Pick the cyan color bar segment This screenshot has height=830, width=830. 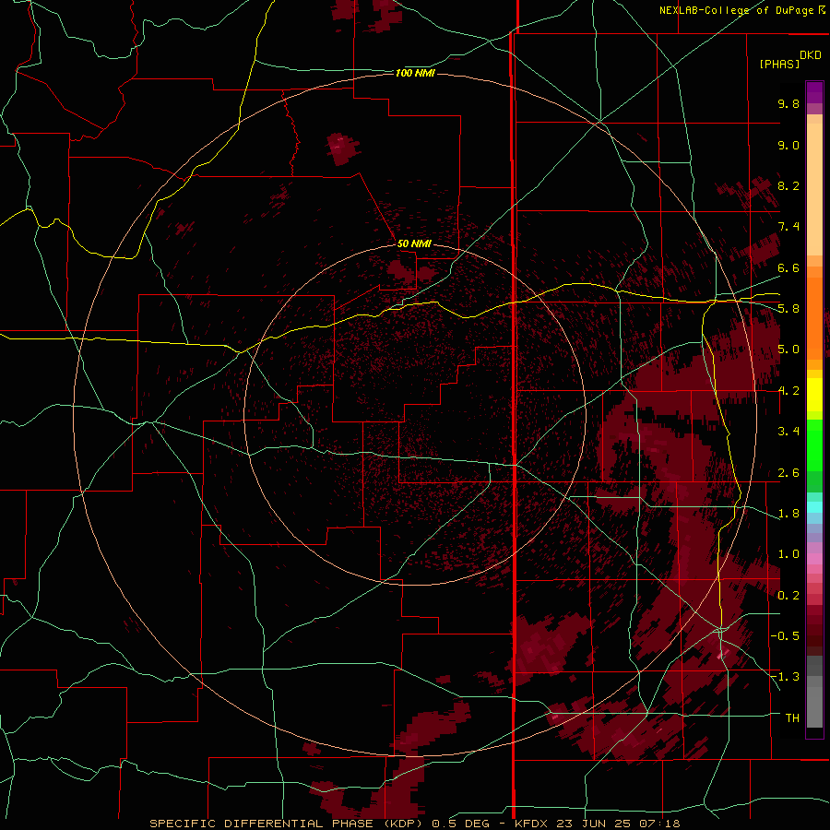coord(814,507)
